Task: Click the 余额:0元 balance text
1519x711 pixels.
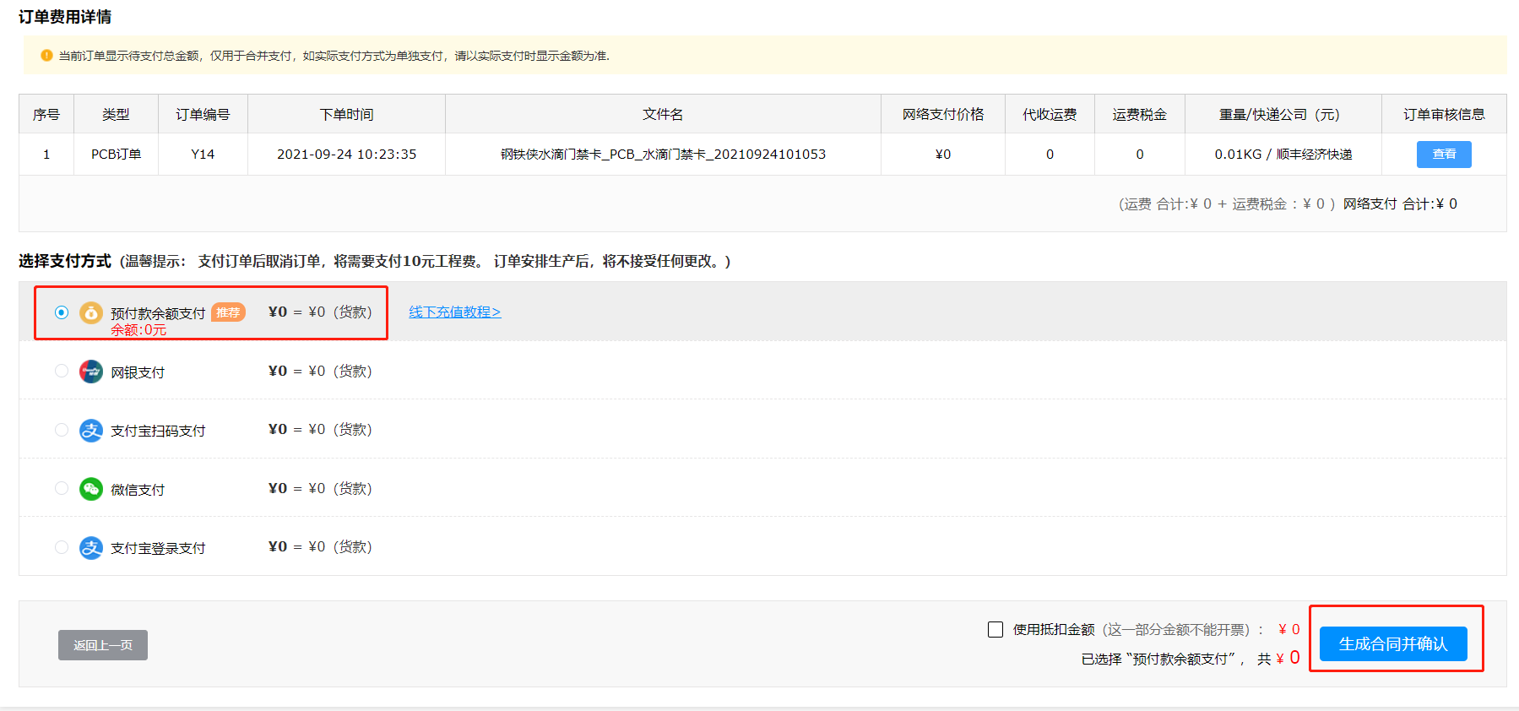Action: click(138, 330)
